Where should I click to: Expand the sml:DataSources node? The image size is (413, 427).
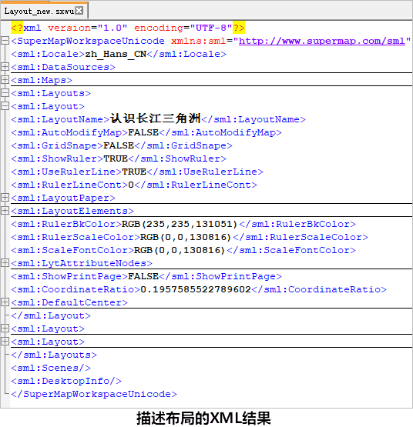(x=5, y=67)
